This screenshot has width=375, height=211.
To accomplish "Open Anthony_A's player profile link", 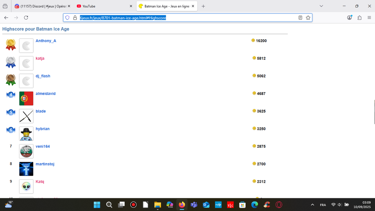I will click(x=46, y=41).
